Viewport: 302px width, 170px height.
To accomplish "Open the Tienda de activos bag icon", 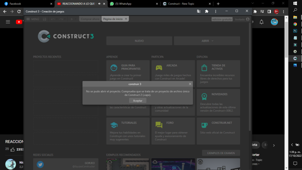I will pyautogui.click(x=204, y=68).
